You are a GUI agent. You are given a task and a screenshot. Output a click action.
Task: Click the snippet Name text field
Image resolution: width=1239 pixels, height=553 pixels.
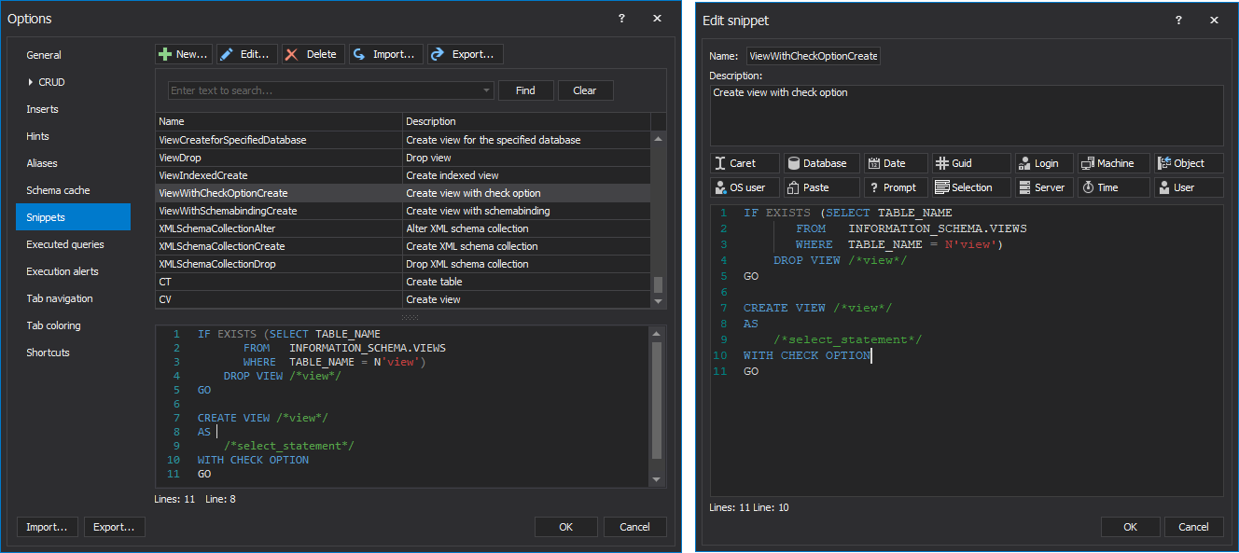(813, 56)
